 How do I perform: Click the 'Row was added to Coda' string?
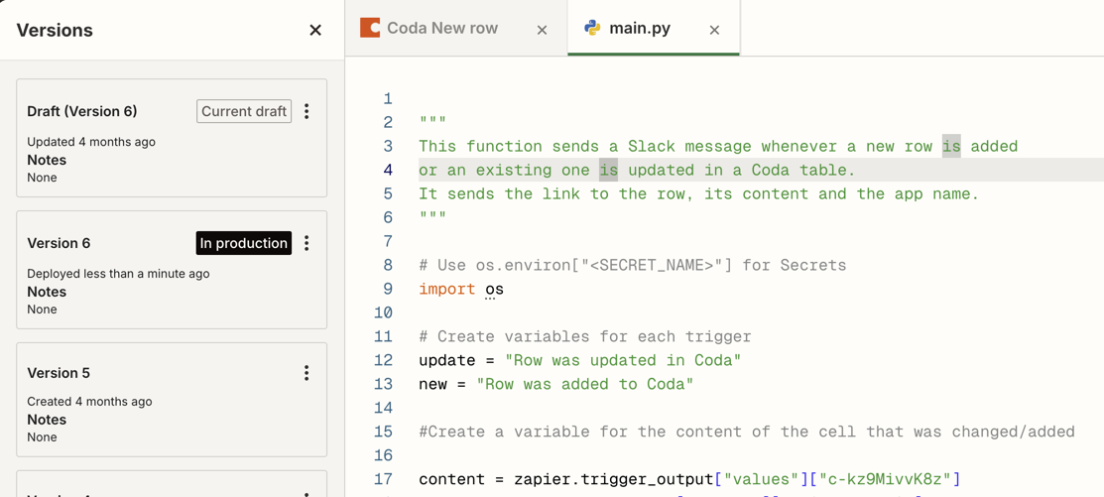584,384
